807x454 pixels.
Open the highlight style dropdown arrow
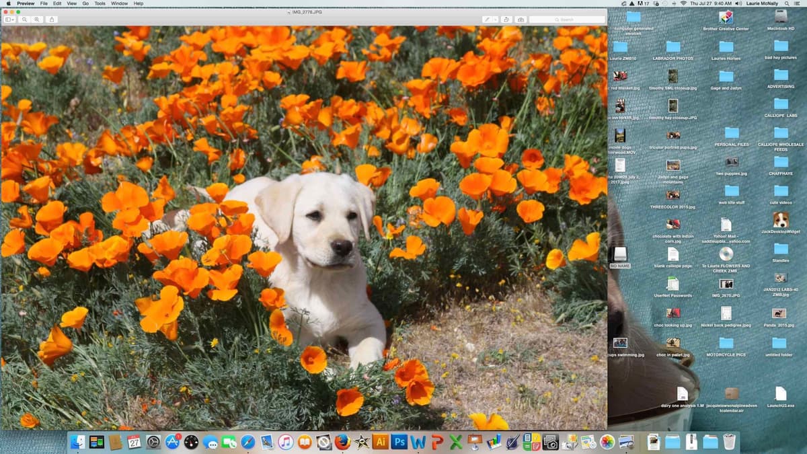coord(495,20)
